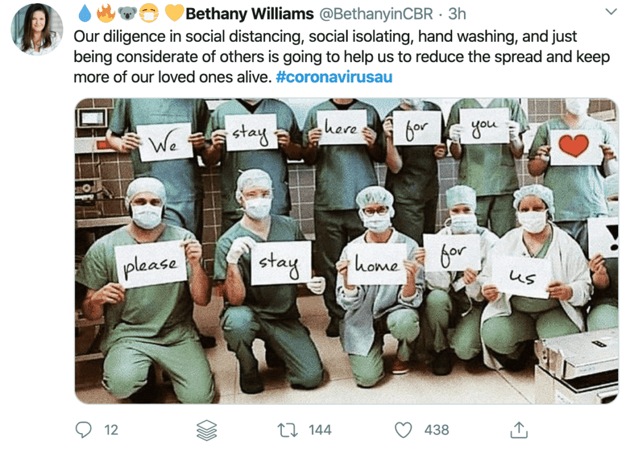The height and width of the screenshot is (454, 630).
Task: Like the tweet with the heart icon
Action: point(403,429)
